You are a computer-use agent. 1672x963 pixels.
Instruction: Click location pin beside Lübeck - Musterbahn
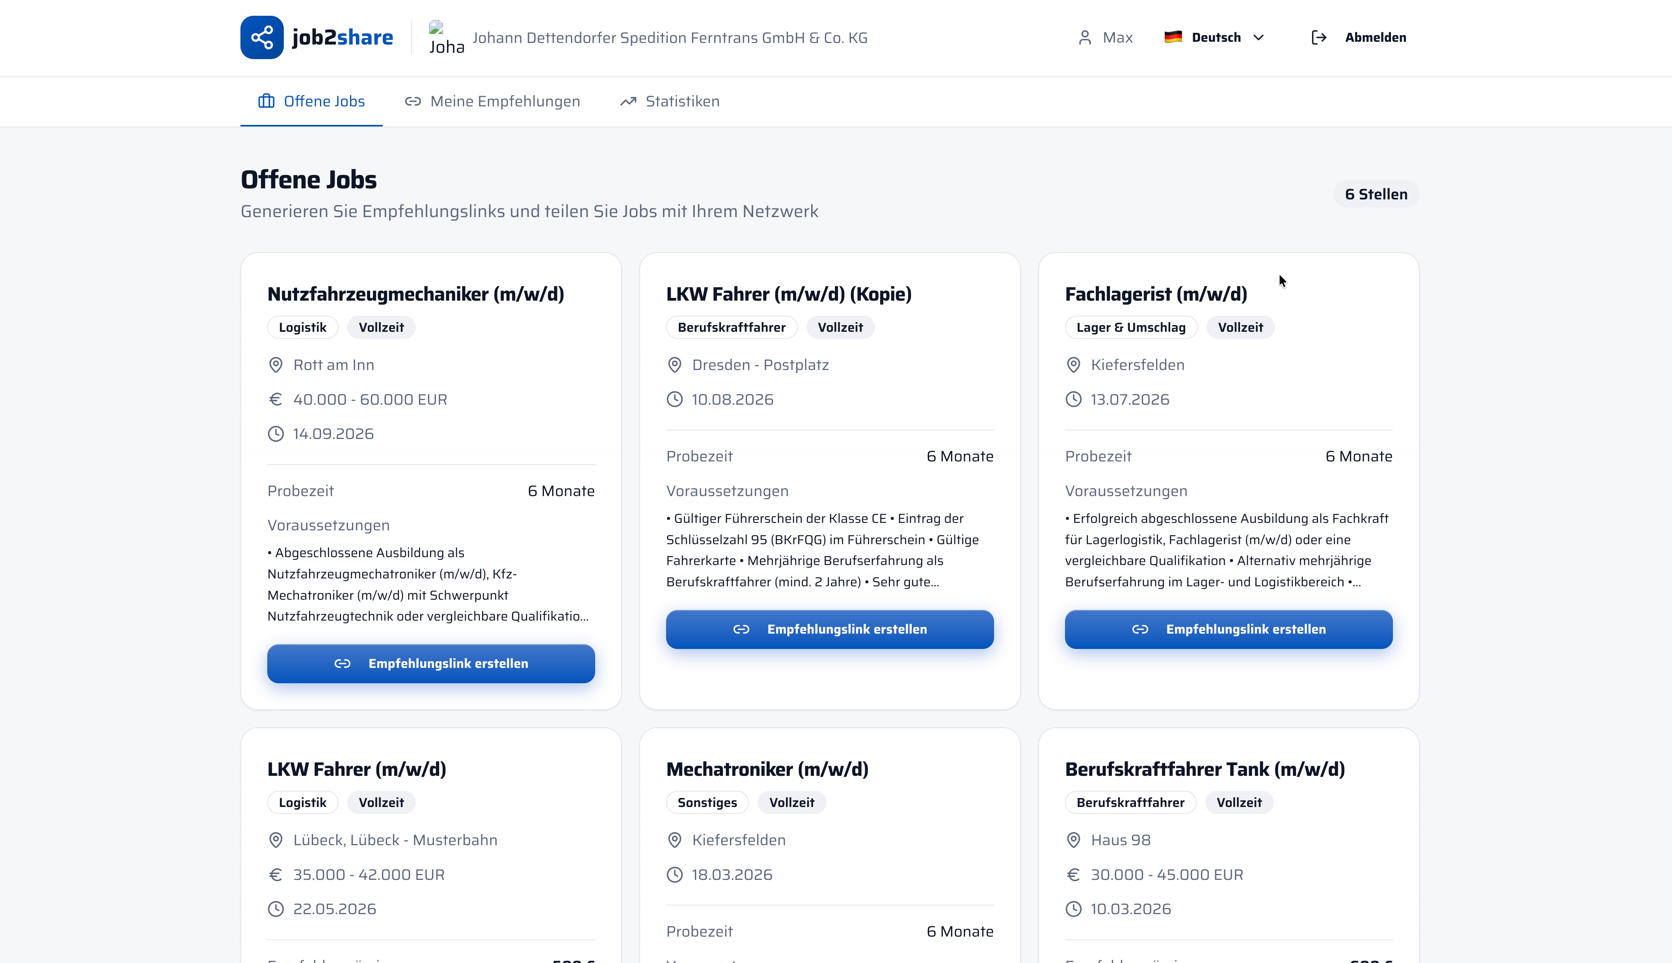(x=276, y=840)
